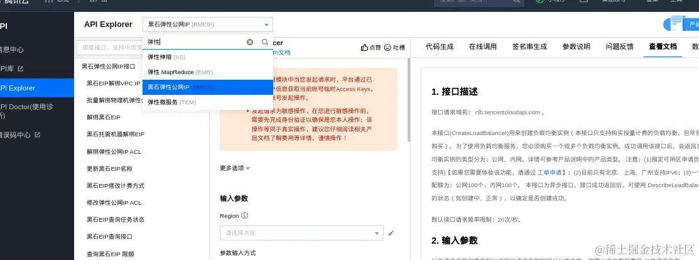Click the 吐槽 sad-face feedback icon
This screenshot has height=260, width=699.
(x=387, y=47)
